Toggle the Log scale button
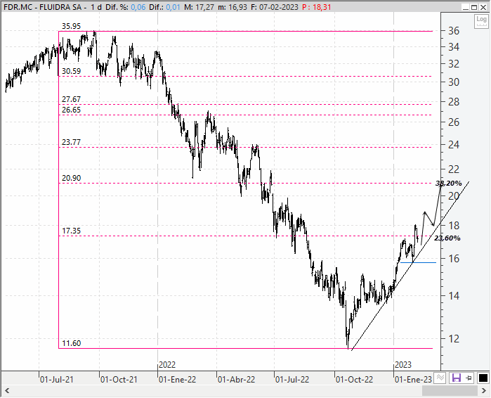The image size is (491, 398). pyautogui.click(x=481, y=21)
